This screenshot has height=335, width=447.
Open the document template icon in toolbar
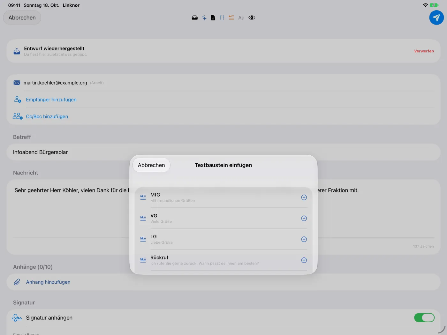click(213, 18)
